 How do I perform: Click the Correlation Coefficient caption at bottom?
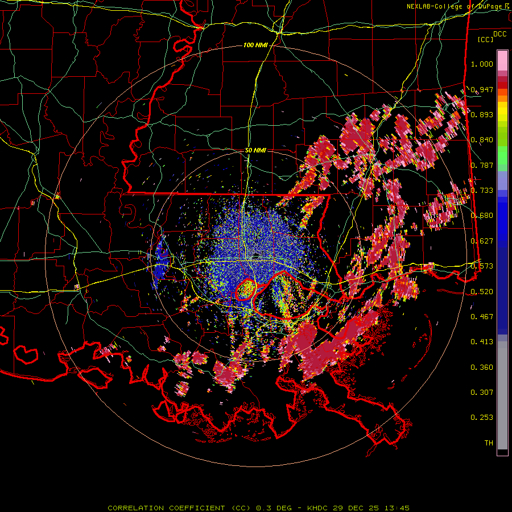pos(258,508)
